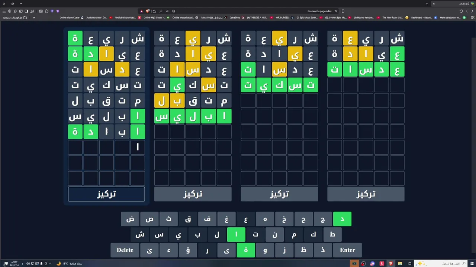Open a new tab with the plus button
Image resolution: width=476 pixels, height=267 pixels.
427,4
